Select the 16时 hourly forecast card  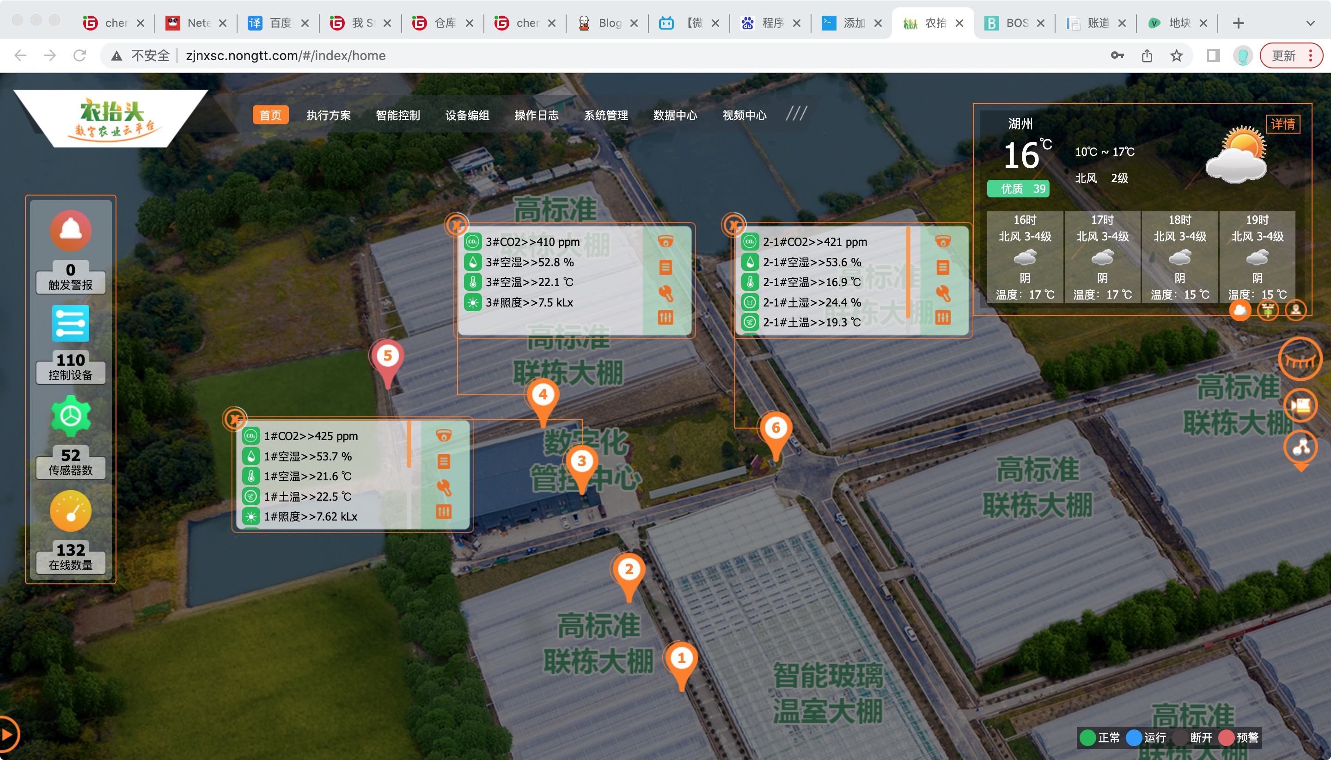(1025, 256)
